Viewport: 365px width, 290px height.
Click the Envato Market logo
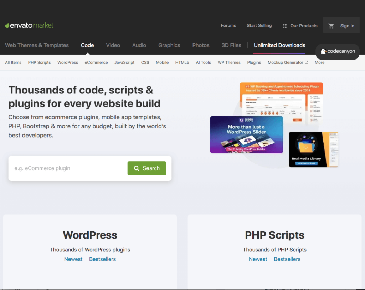(29, 25)
